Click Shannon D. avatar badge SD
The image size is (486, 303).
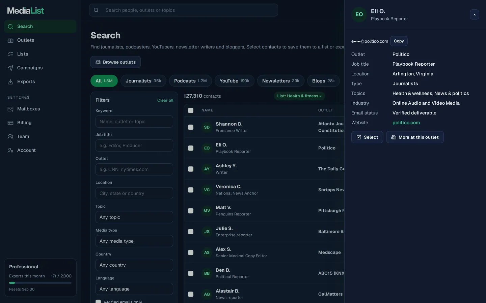207,127
